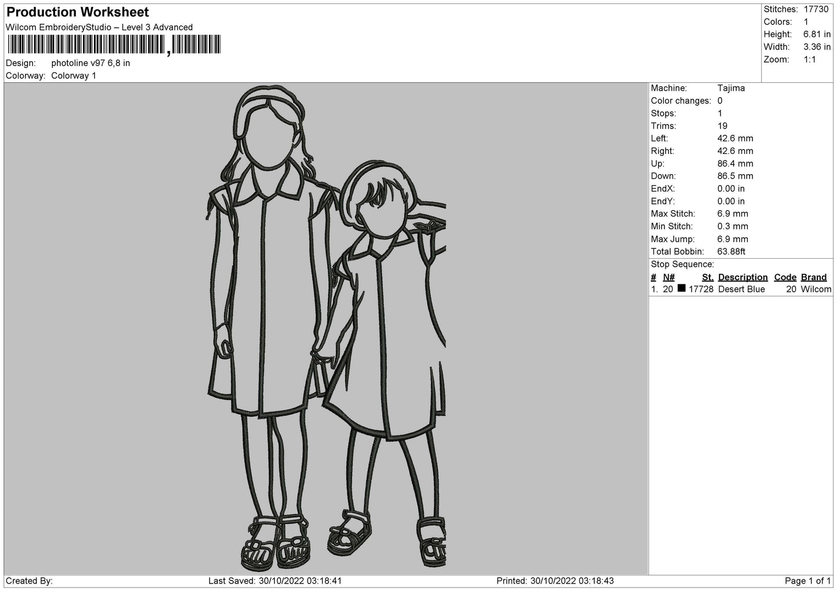837x591 pixels.
Task: Click the row number '1.' in Stop Sequence
Action: pyautogui.click(x=654, y=289)
